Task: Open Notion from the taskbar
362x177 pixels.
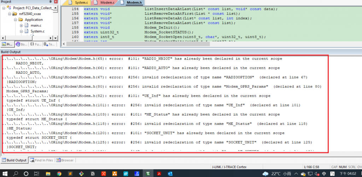Action: 93,173
